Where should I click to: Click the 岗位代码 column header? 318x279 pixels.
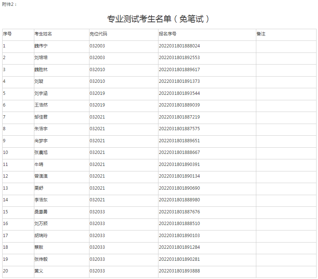(x=98, y=34)
